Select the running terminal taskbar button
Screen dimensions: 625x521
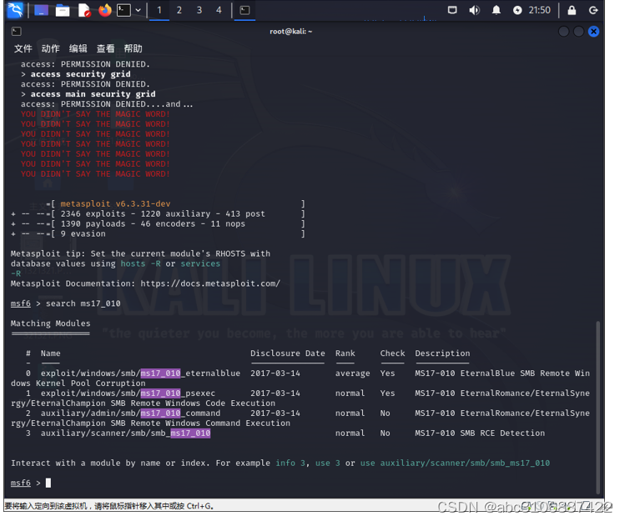point(244,10)
